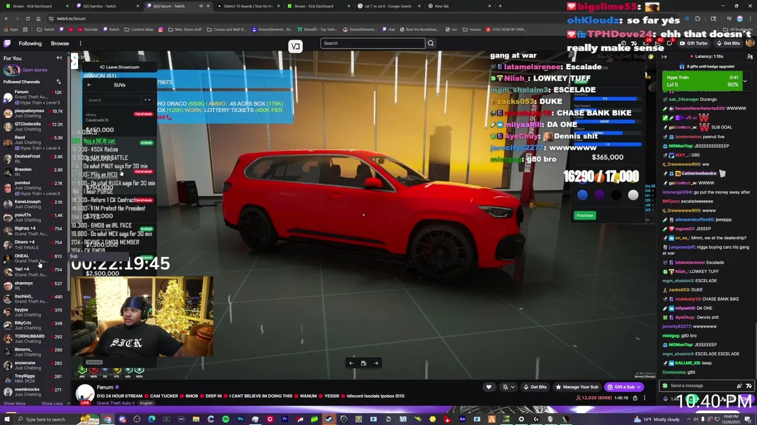The image size is (757, 425).
Task: Open plaqueboymax channel in sidebar
Action: (33, 113)
